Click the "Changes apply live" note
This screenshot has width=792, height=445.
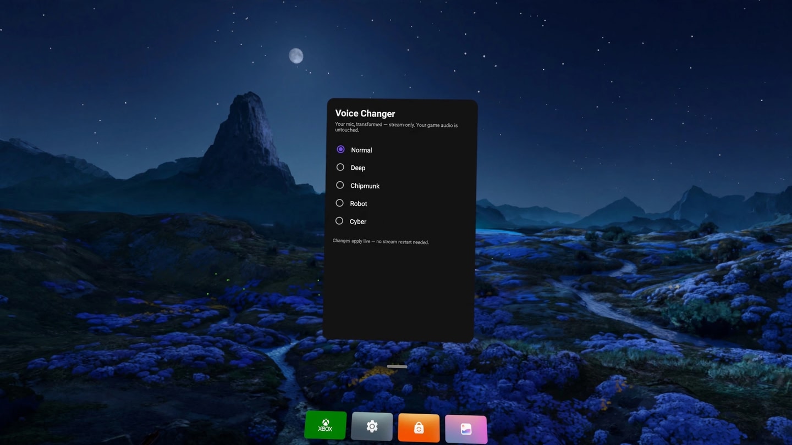pyautogui.click(x=381, y=242)
